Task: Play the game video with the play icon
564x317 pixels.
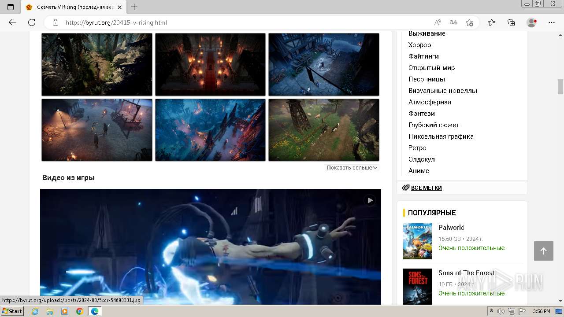Action: pyautogui.click(x=370, y=200)
